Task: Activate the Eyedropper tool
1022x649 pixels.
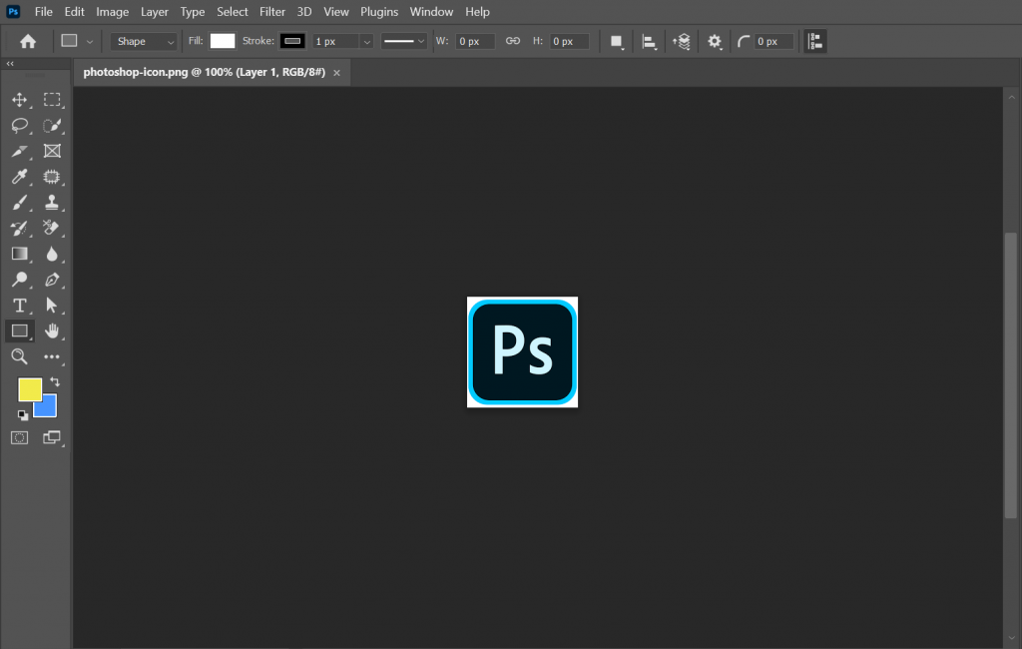Action: pos(19,177)
